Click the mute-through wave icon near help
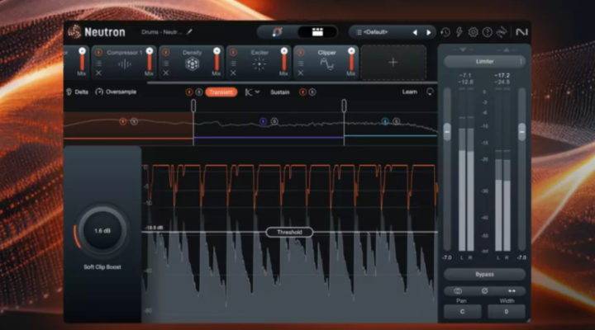The height and width of the screenshot is (330, 595). 502,32
